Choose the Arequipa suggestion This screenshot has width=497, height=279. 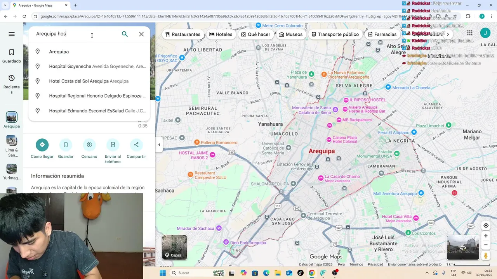point(89,52)
